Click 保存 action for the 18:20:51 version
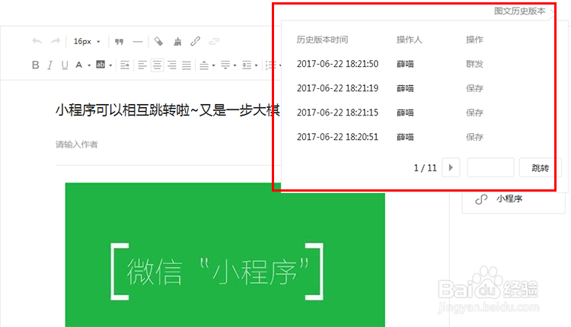 (x=474, y=137)
